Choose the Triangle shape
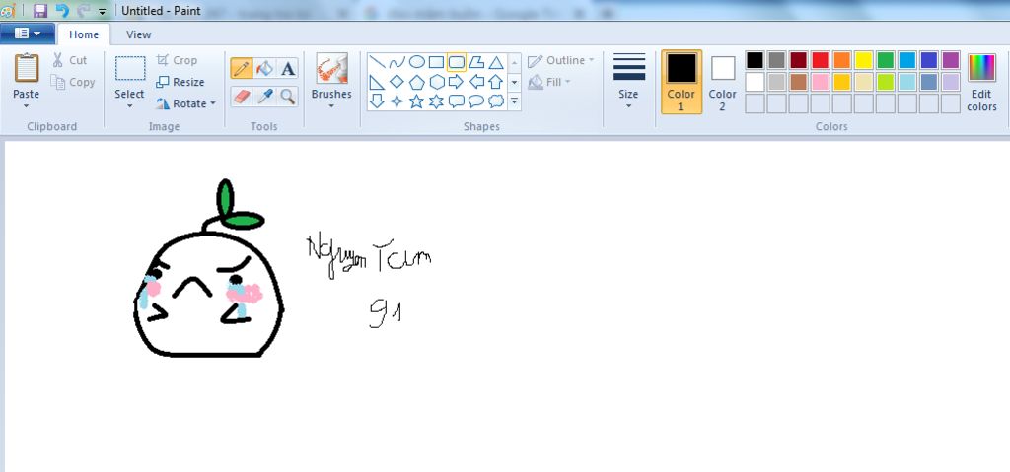 click(496, 62)
